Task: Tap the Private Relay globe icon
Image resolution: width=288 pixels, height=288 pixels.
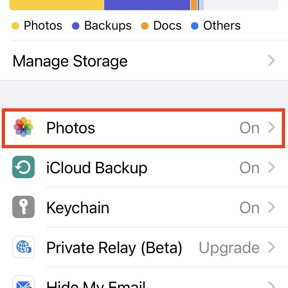Action: point(24,247)
